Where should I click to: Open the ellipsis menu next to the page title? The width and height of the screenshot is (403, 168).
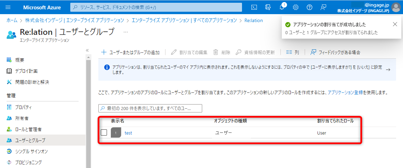(x=126, y=32)
